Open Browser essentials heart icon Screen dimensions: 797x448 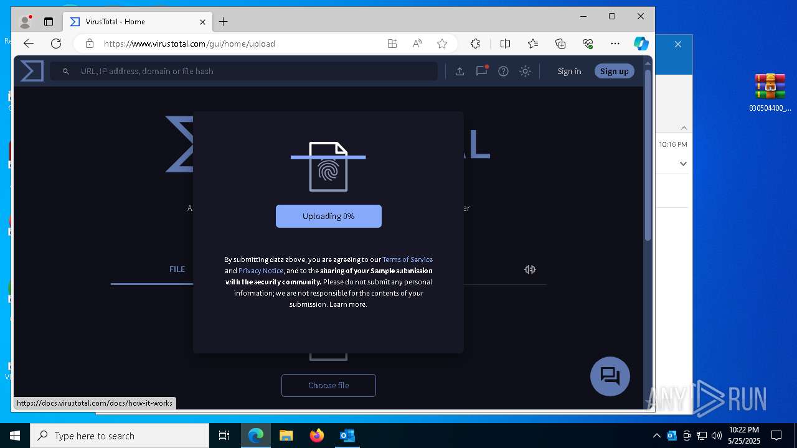pos(588,44)
